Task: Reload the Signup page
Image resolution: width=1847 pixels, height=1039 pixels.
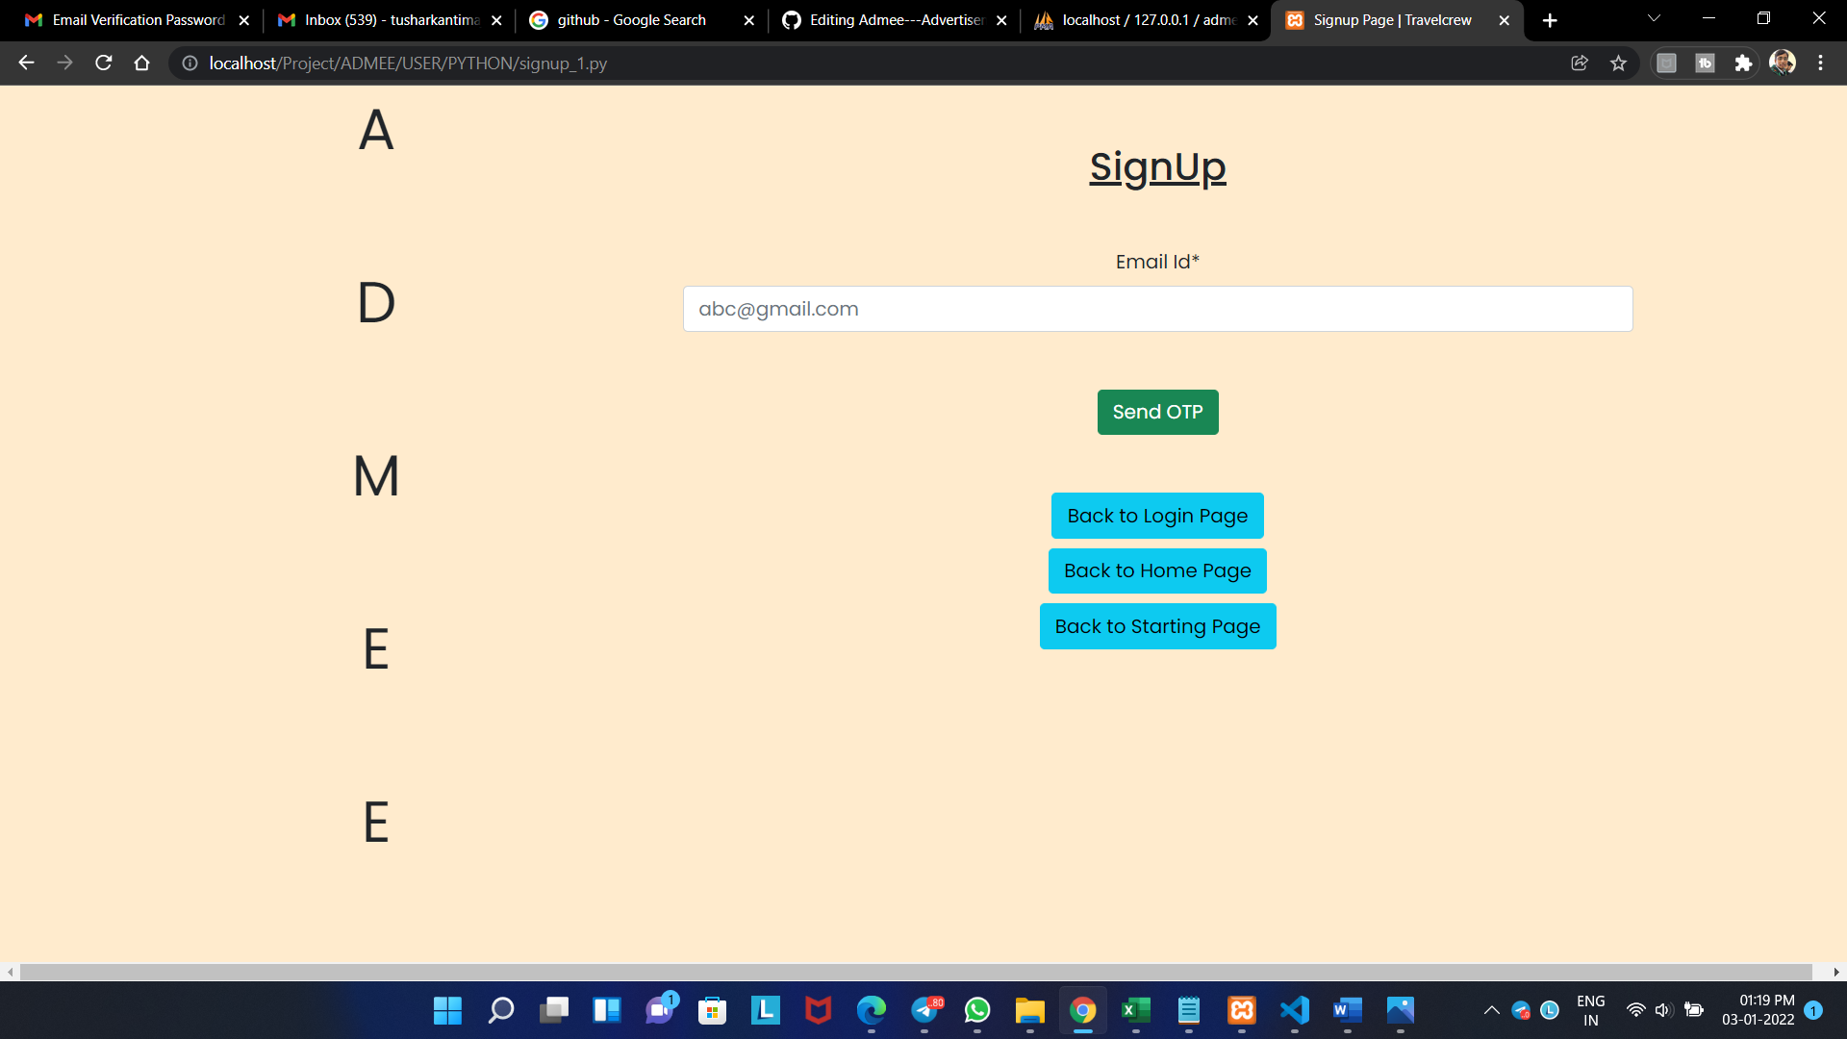Action: pyautogui.click(x=104, y=63)
